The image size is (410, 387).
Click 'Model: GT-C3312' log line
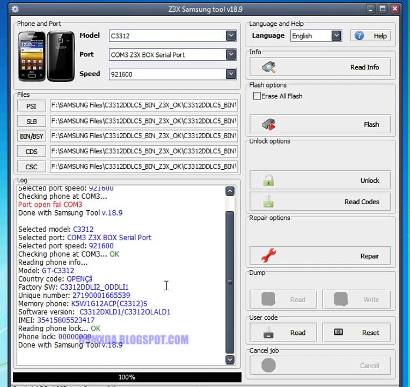46,270
